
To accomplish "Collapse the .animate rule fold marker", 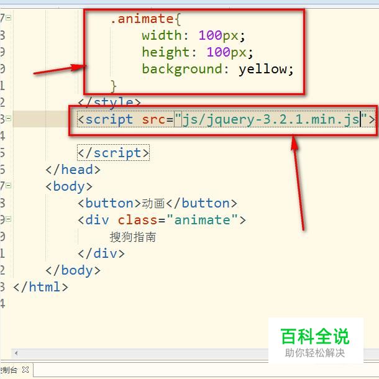I will (9, 17).
